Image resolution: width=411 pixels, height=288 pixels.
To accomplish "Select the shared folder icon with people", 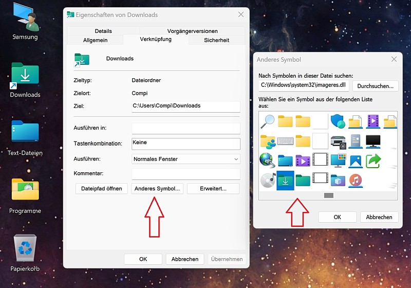I will tap(268, 141).
